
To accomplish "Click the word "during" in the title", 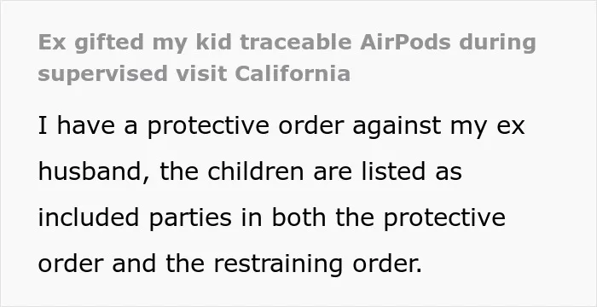I will (498, 43).
